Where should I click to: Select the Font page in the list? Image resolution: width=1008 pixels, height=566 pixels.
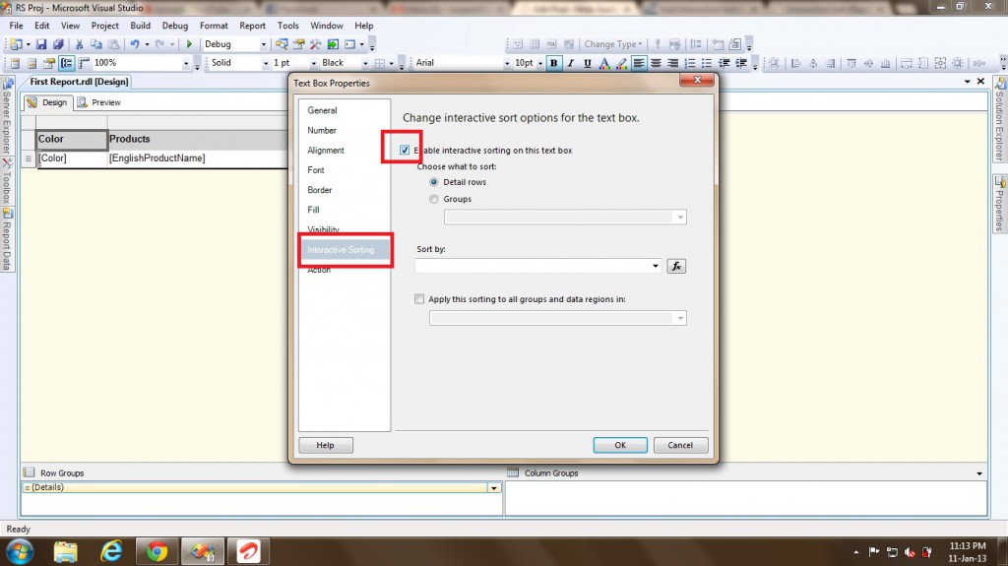316,170
